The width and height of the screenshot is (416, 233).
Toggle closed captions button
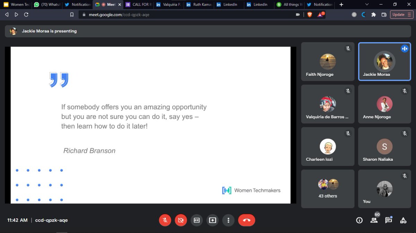[x=197, y=220]
